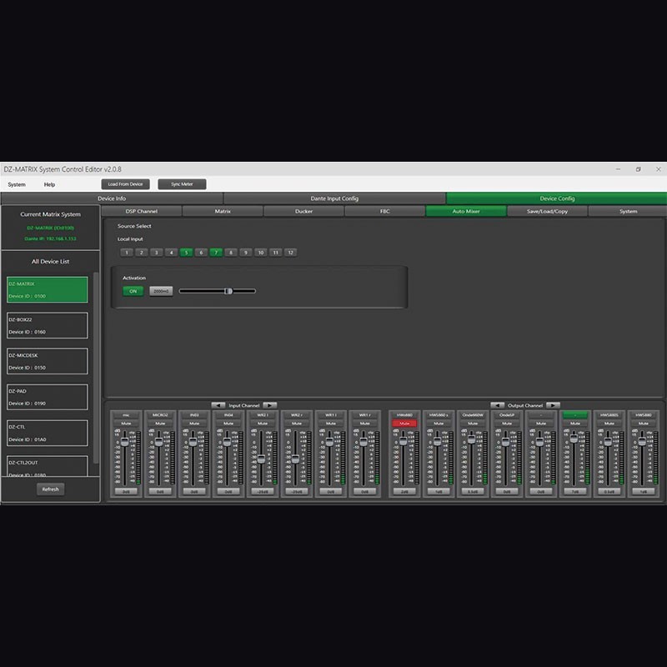Viewport: 667px width, 667px height.
Task: Mute the IN03 input channel
Action: (194, 424)
